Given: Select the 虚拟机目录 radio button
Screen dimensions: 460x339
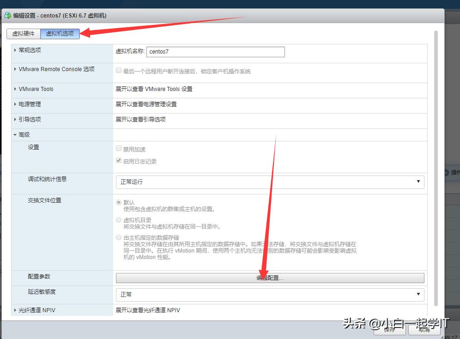Looking at the screenshot, I should pyautogui.click(x=119, y=219).
